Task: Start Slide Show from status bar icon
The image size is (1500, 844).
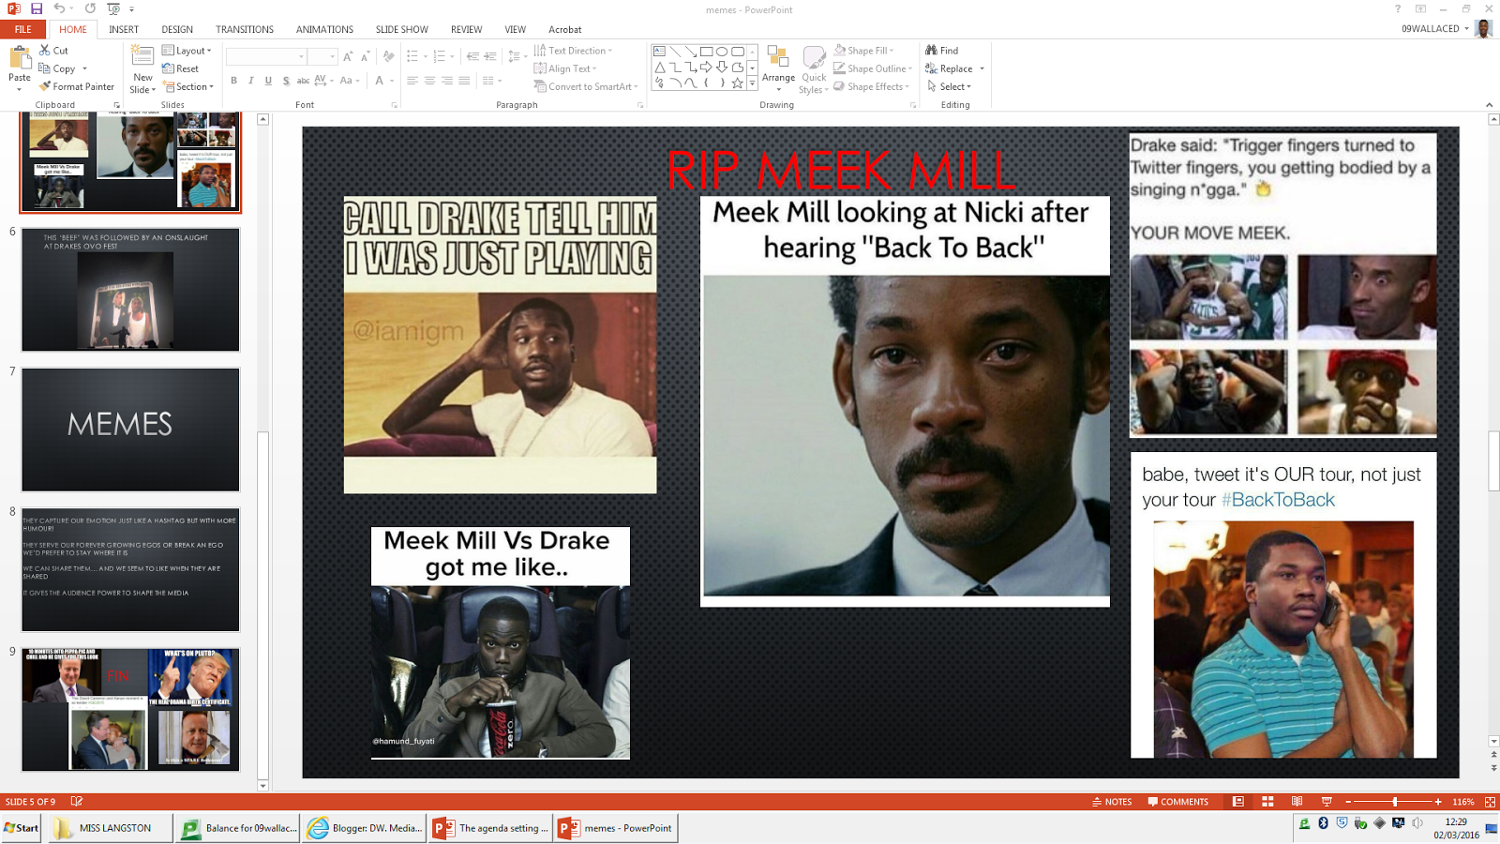Action: tap(1327, 802)
